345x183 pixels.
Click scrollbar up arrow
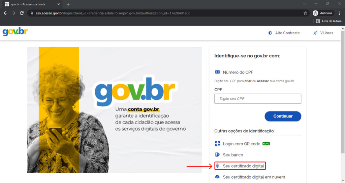343,28
